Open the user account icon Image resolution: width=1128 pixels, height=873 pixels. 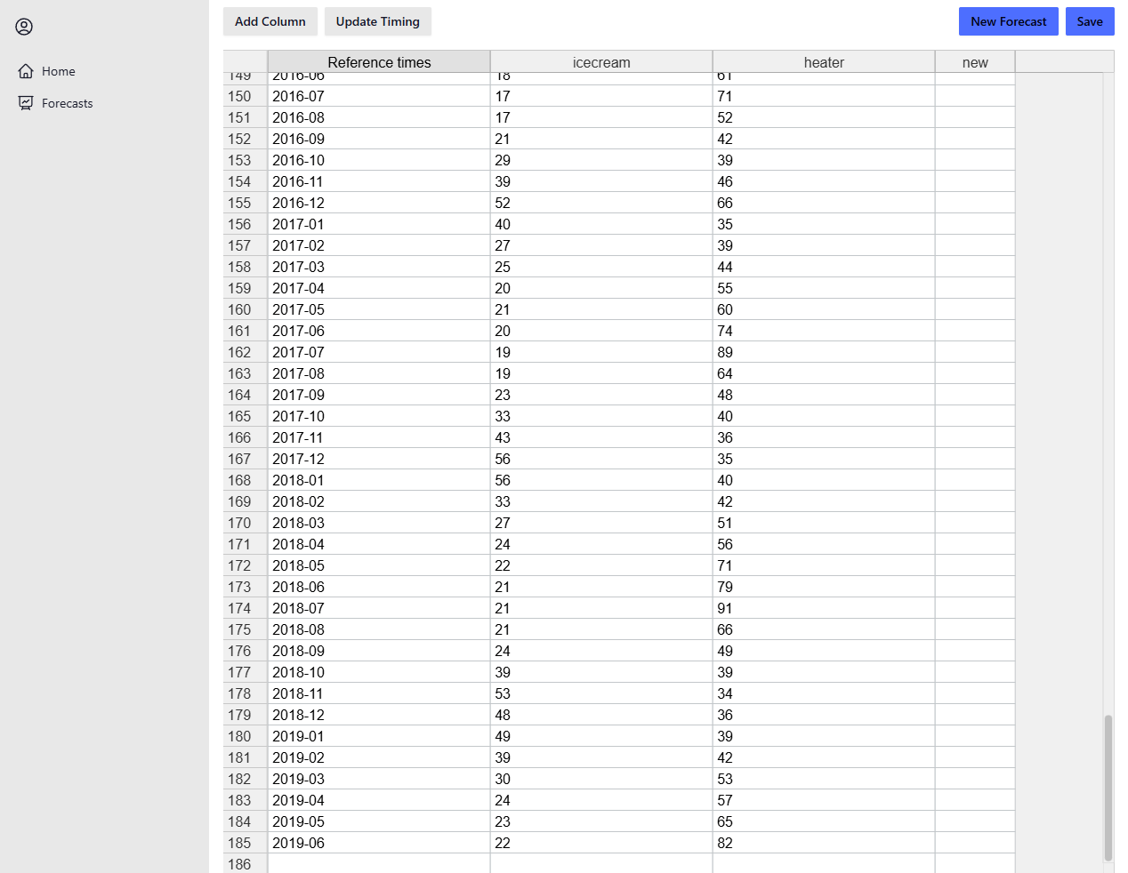(24, 27)
